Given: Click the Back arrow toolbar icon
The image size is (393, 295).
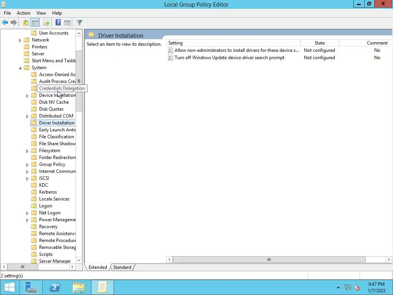Looking at the screenshot, I should click(x=5, y=23).
